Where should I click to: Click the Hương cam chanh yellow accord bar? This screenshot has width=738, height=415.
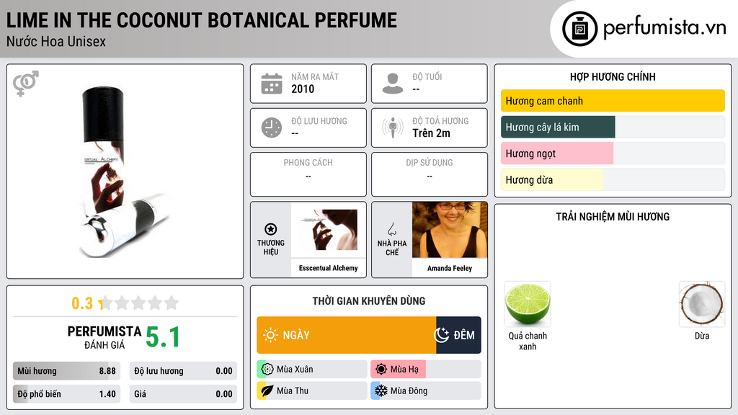tap(613, 101)
